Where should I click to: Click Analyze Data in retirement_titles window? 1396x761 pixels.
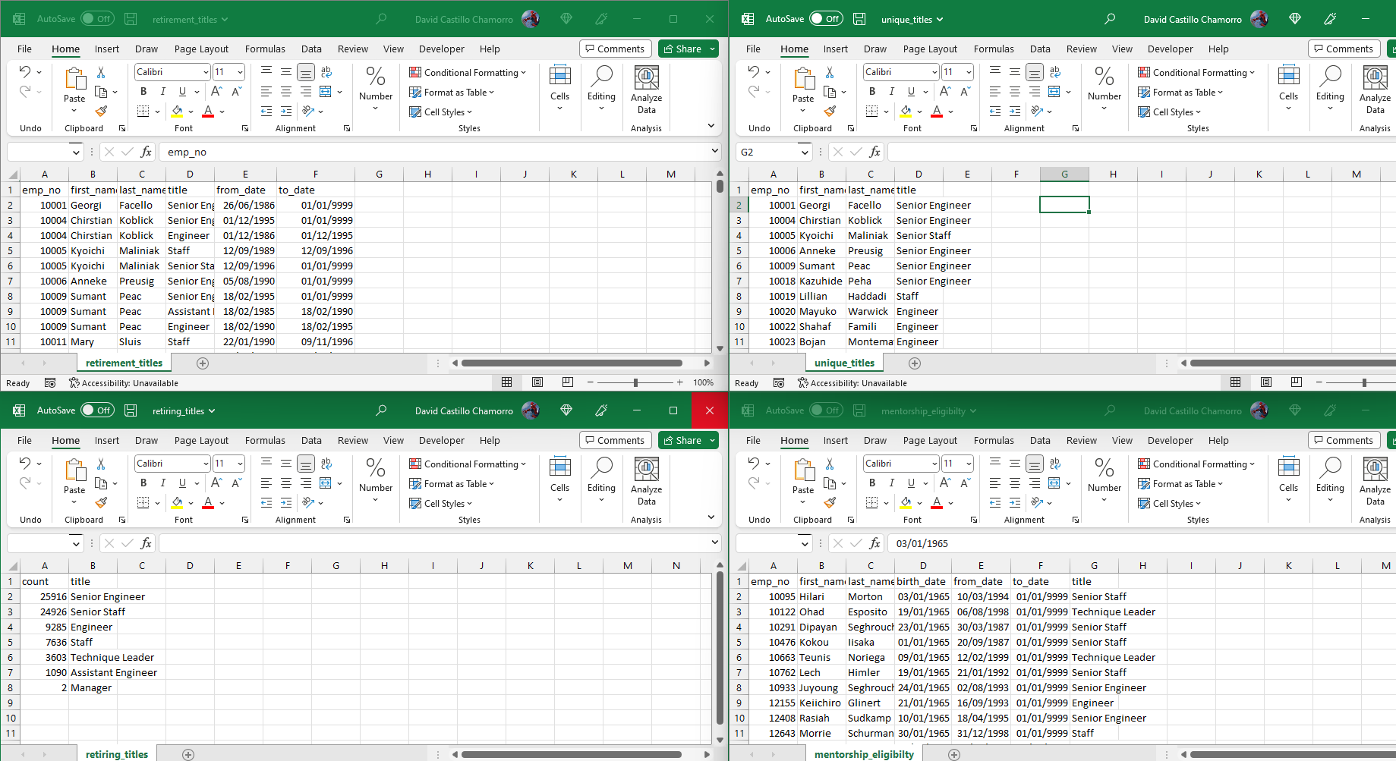[x=646, y=90]
